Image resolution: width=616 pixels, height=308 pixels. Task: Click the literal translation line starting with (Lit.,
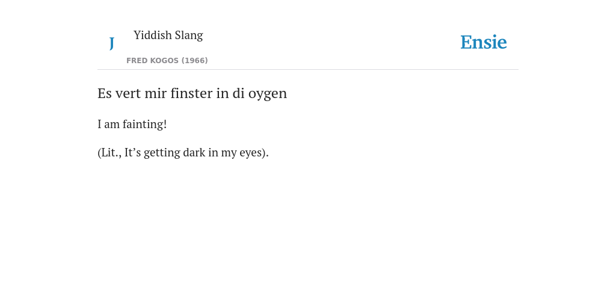click(183, 152)
